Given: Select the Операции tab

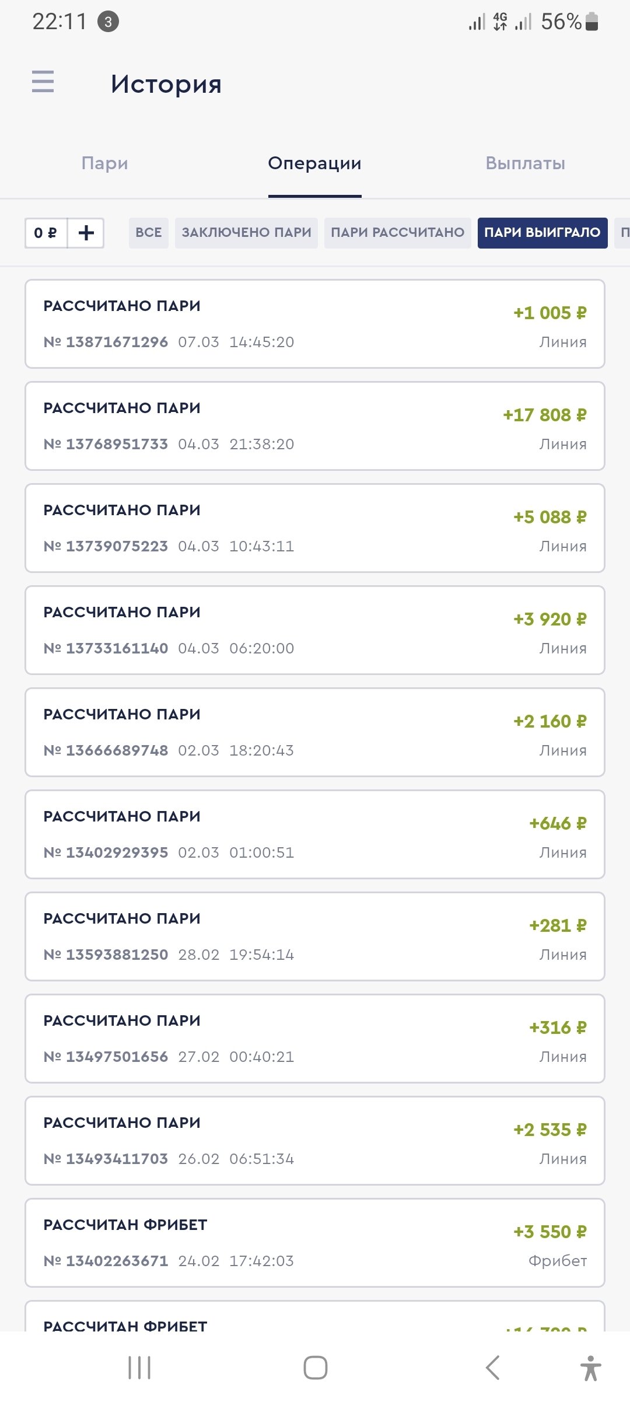Looking at the screenshot, I should tap(314, 163).
